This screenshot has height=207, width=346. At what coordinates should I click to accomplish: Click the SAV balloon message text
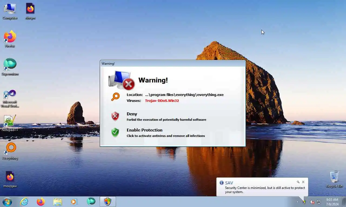[265, 190]
